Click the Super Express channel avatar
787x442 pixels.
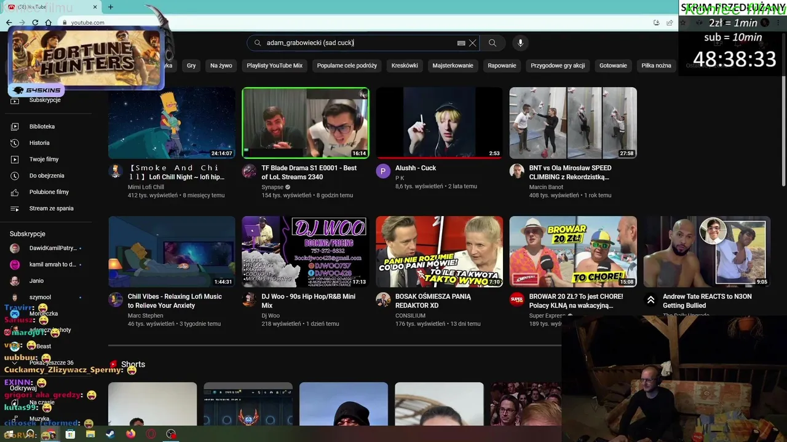pos(516,300)
